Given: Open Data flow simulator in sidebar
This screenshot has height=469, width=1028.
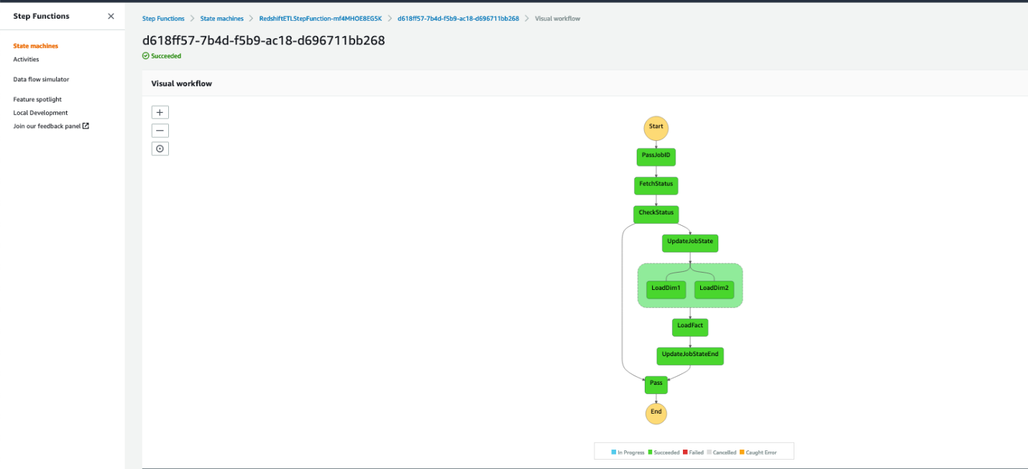Looking at the screenshot, I should 41,79.
